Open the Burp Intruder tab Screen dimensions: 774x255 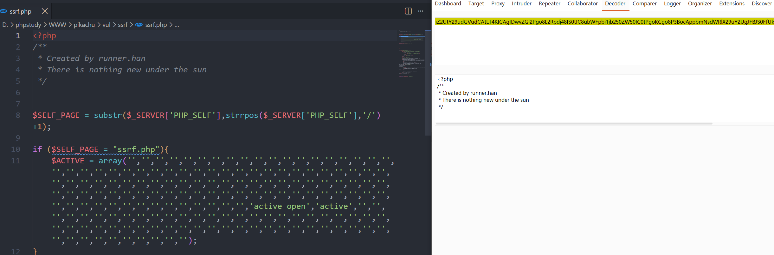pyautogui.click(x=522, y=4)
